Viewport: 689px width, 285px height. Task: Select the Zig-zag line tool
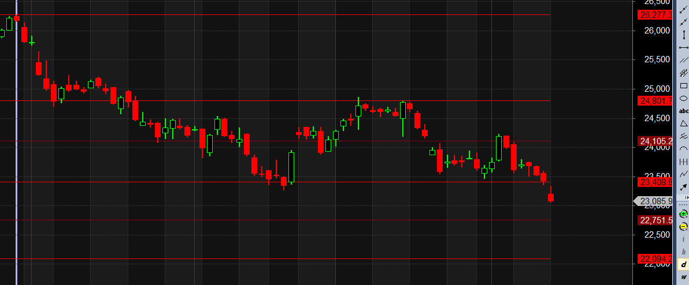coord(683,174)
